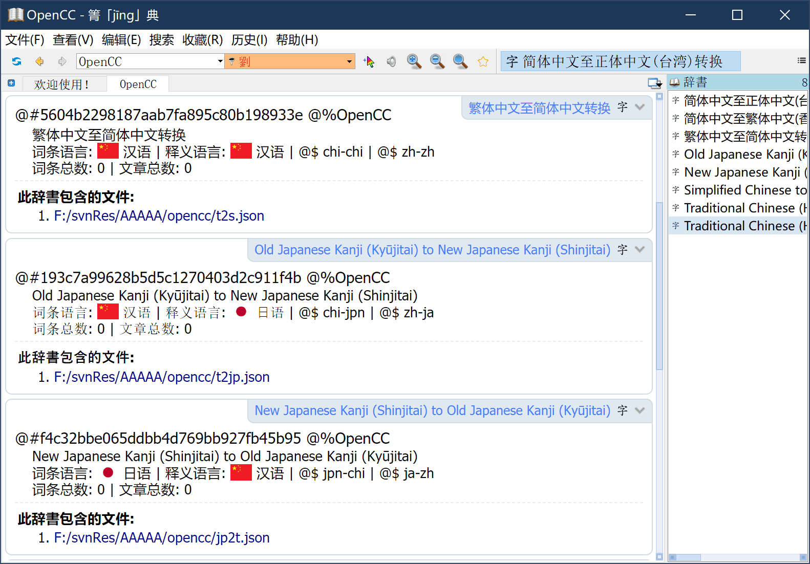Go forward with the right arrow icon

click(x=62, y=61)
